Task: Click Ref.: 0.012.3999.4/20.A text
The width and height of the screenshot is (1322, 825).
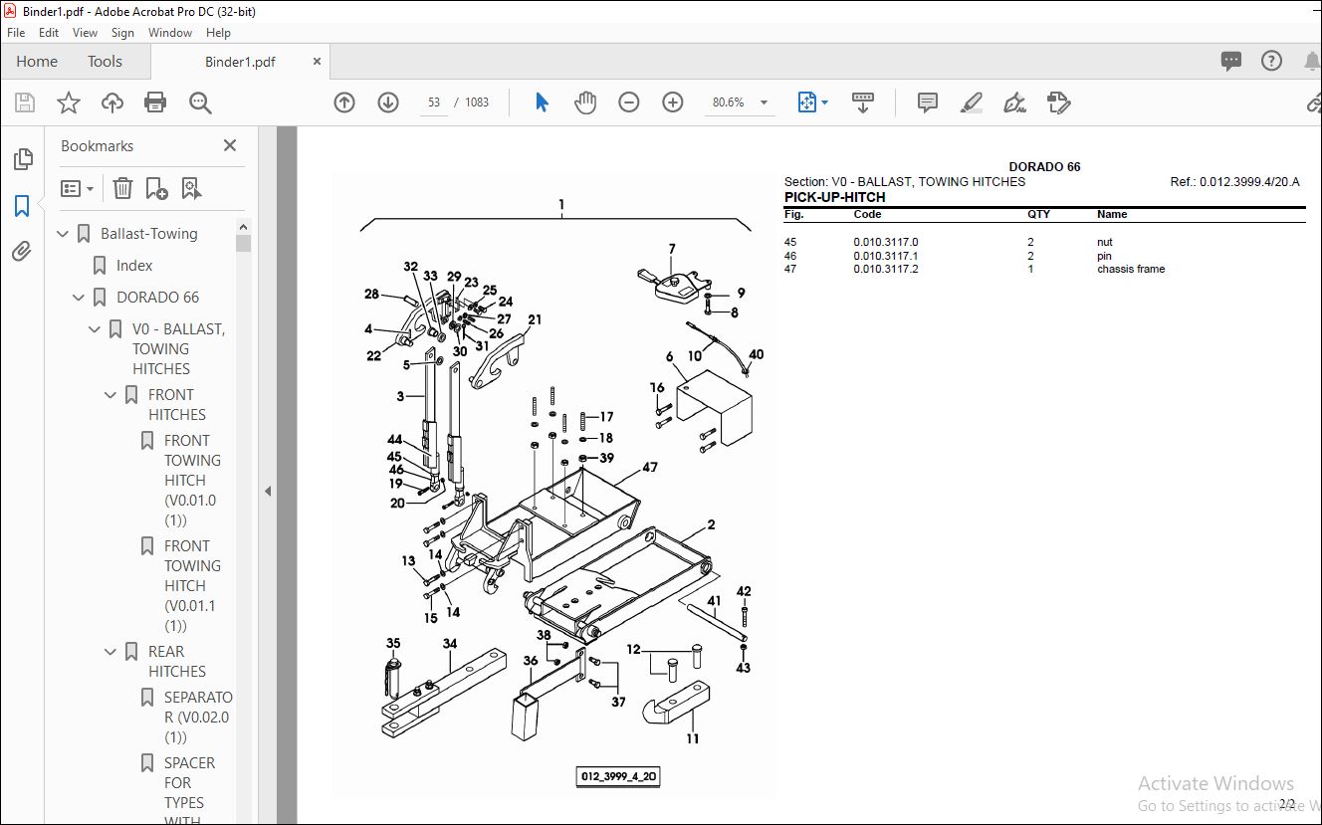Action: (1235, 182)
